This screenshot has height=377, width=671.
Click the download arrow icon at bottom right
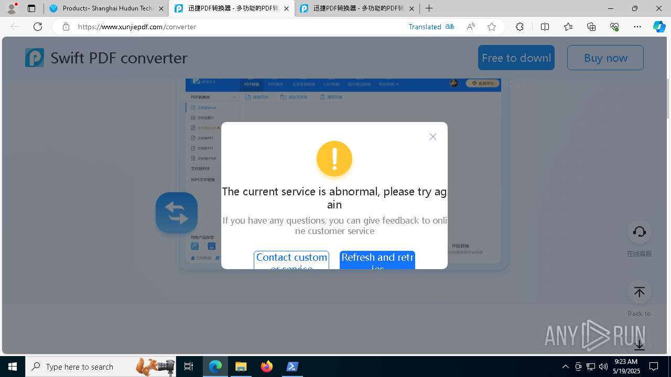coord(640,345)
